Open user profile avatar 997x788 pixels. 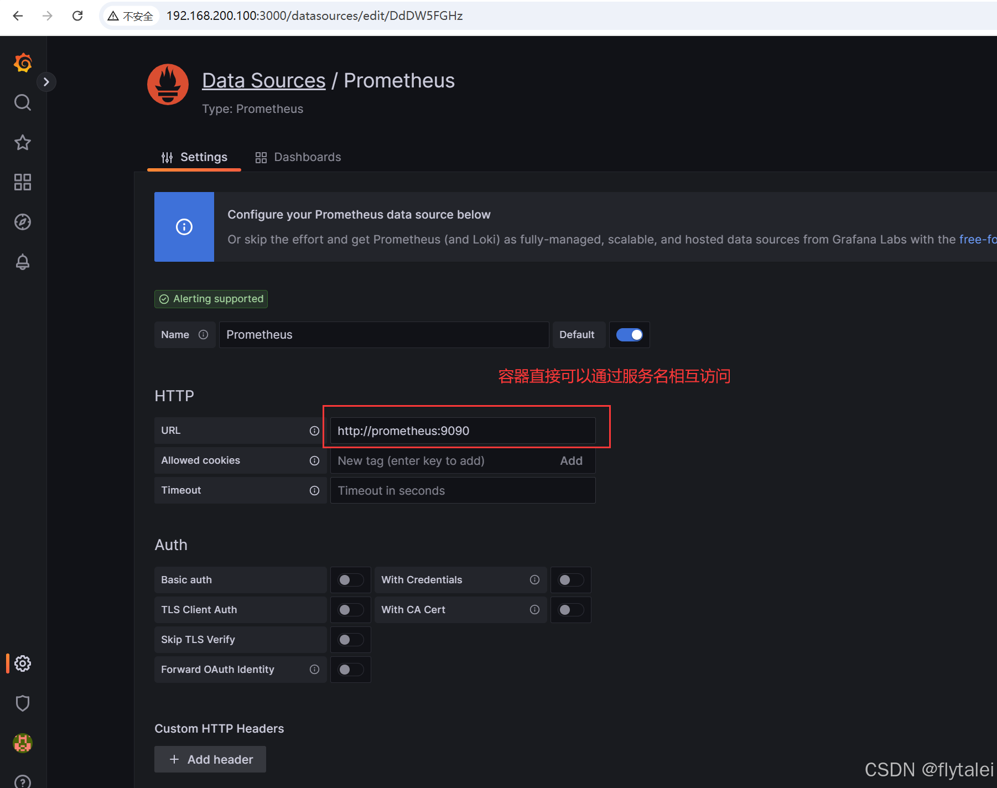(23, 743)
